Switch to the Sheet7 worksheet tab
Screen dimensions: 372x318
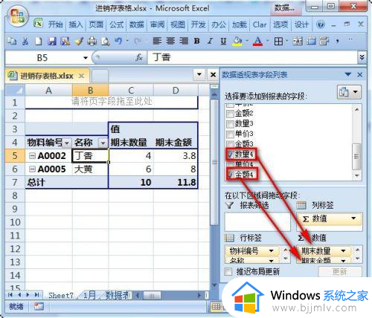pos(61,295)
